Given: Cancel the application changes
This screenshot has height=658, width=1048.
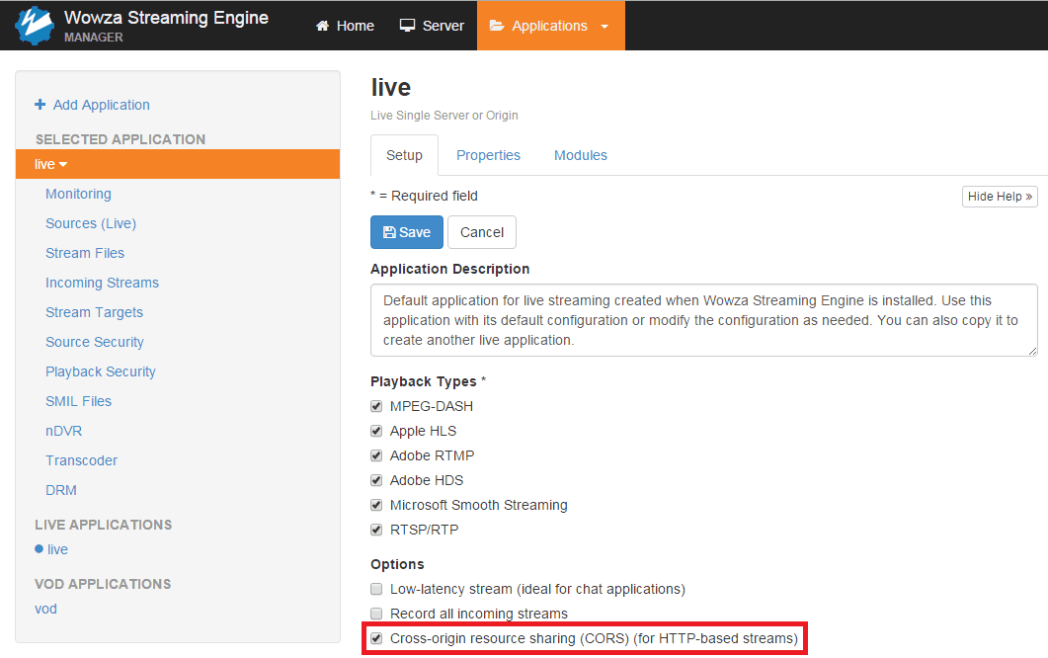Looking at the screenshot, I should pos(482,232).
